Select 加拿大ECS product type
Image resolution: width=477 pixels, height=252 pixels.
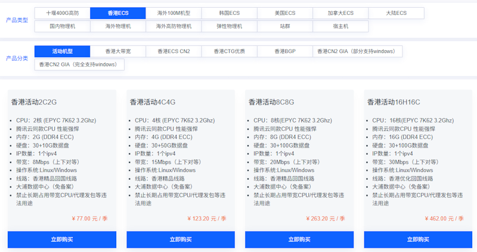tap(341, 13)
